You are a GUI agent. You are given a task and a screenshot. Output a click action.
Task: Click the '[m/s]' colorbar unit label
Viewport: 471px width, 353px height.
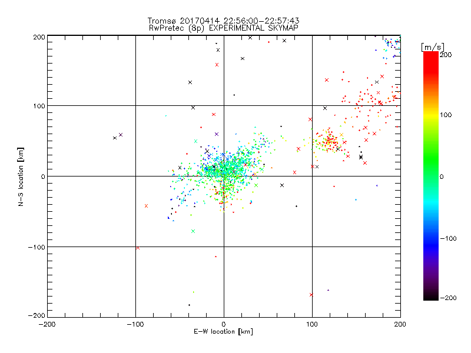(433, 47)
